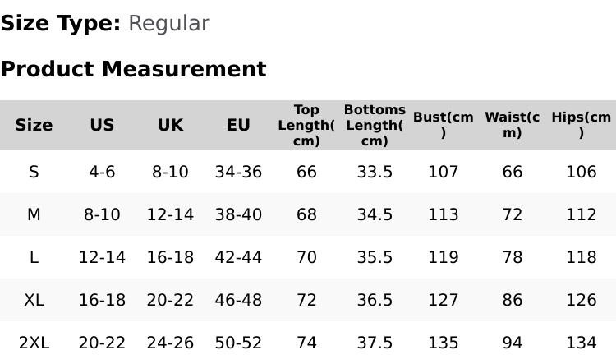The image size is (616, 364).
Task: Select the M size row label
Action: [x=34, y=214]
